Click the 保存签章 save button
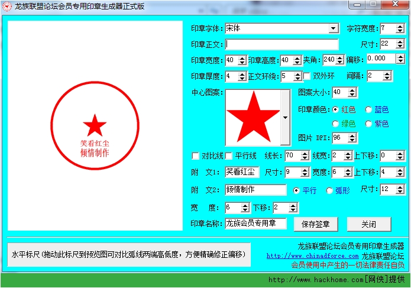This screenshot has height=288, width=411. pyautogui.click(x=319, y=224)
